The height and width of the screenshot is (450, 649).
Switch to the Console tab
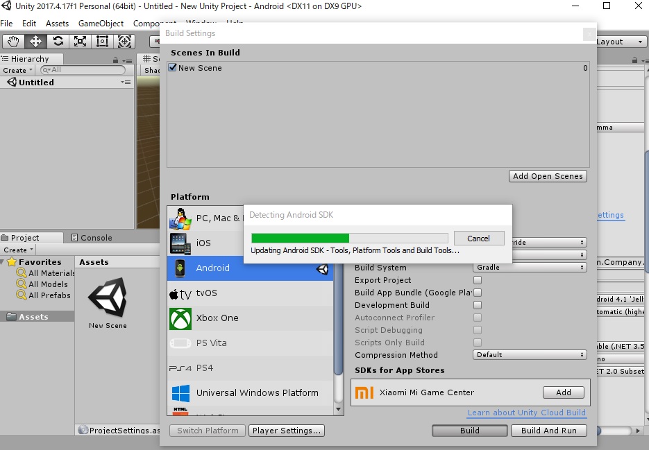(92, 238)
